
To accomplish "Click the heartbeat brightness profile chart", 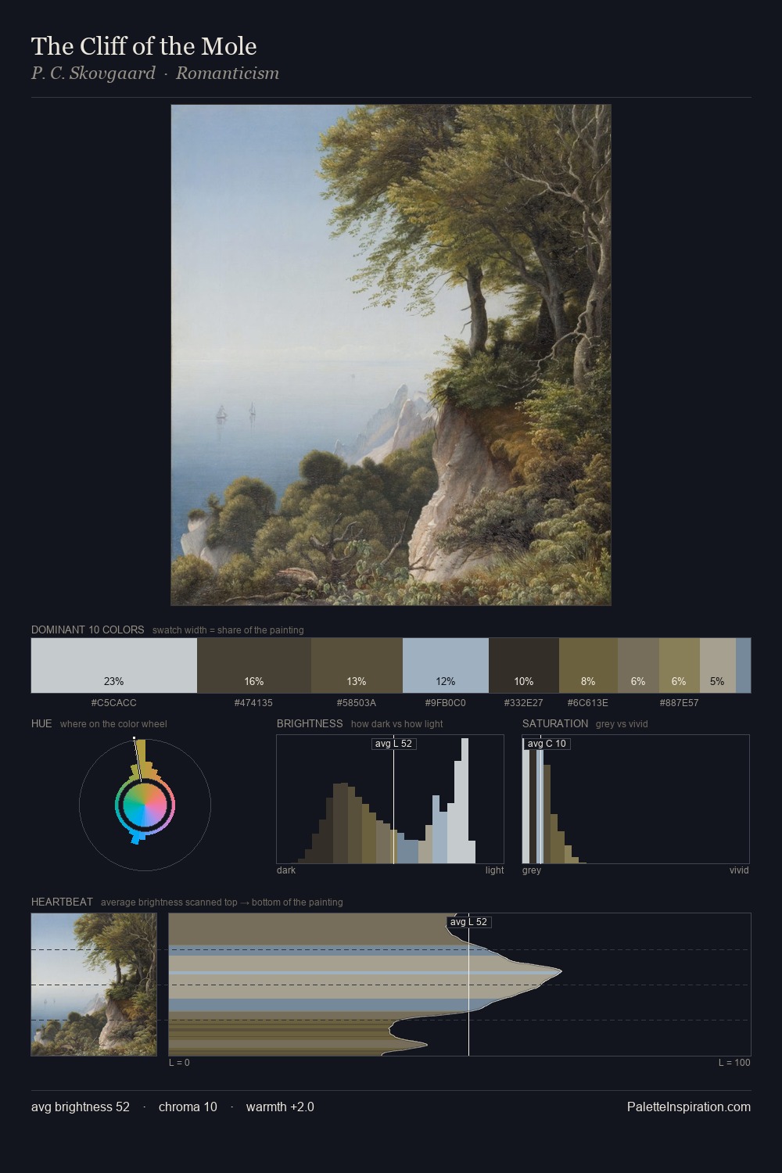I will click(460, 985).
